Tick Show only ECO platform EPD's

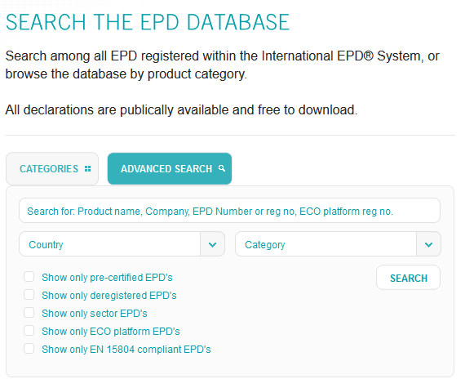tap(29, 331)
